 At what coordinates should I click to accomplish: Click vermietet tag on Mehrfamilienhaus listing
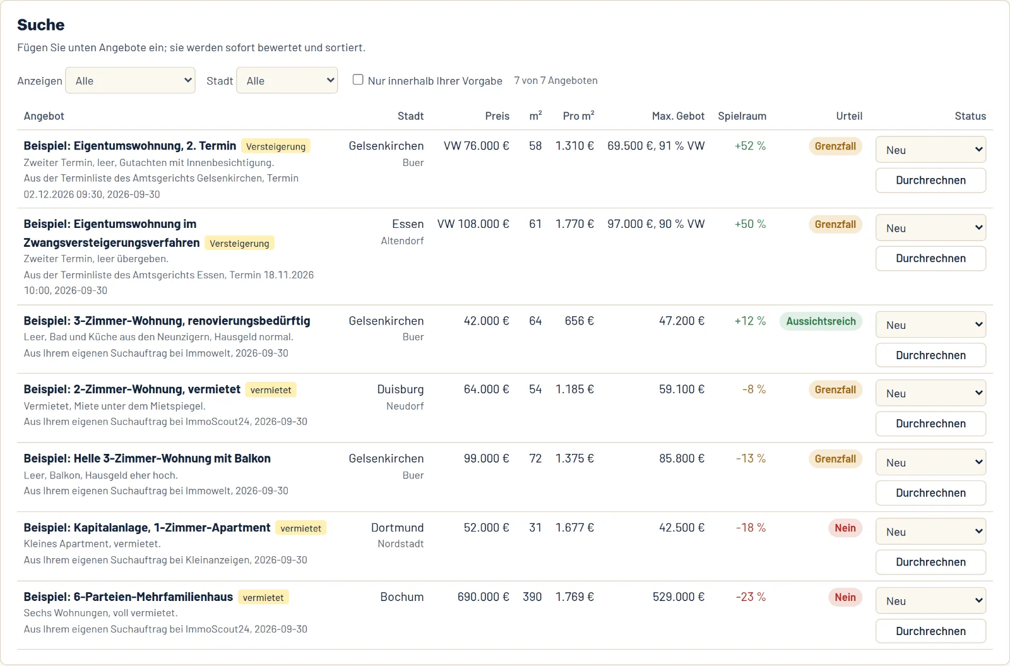coord(263,598)
